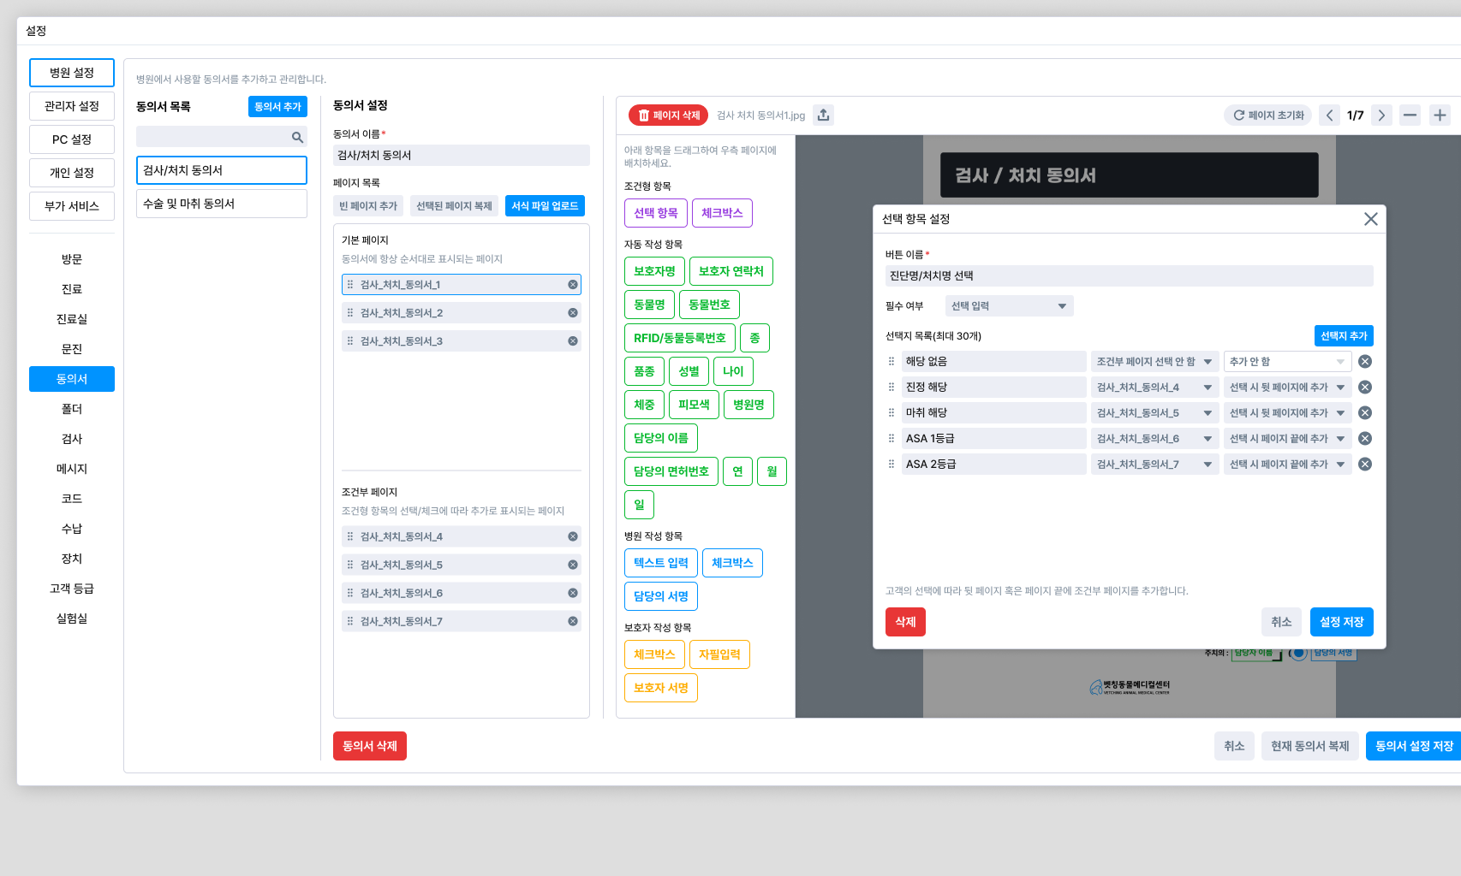
Task: Click 현재 동의서 복제 button
Action: [x=1309, y=746]
